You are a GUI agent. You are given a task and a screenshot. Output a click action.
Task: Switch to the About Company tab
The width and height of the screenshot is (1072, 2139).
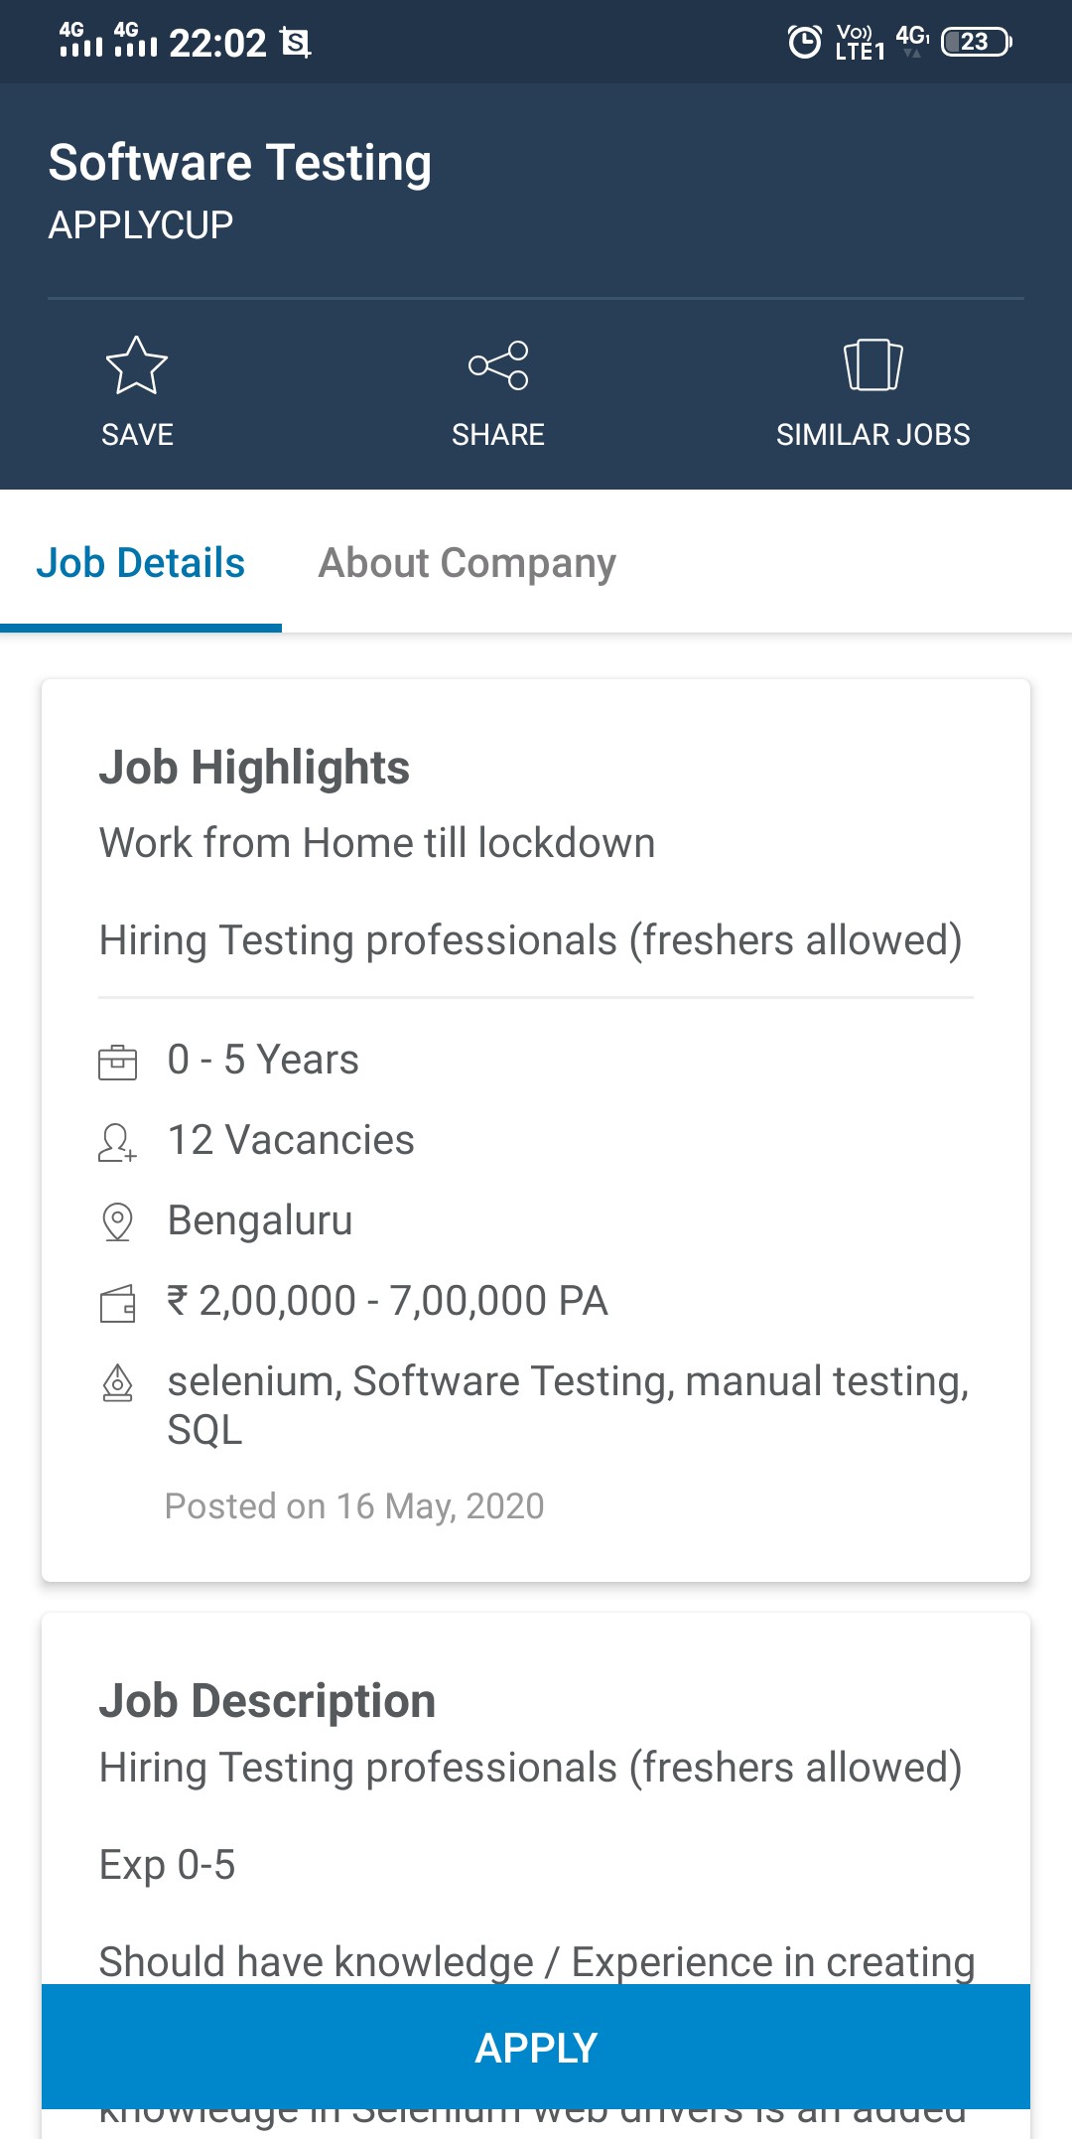point(467,563)
